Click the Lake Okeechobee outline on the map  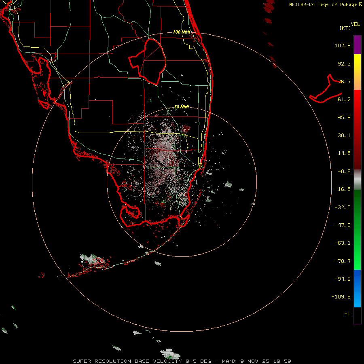coord(147,61)
